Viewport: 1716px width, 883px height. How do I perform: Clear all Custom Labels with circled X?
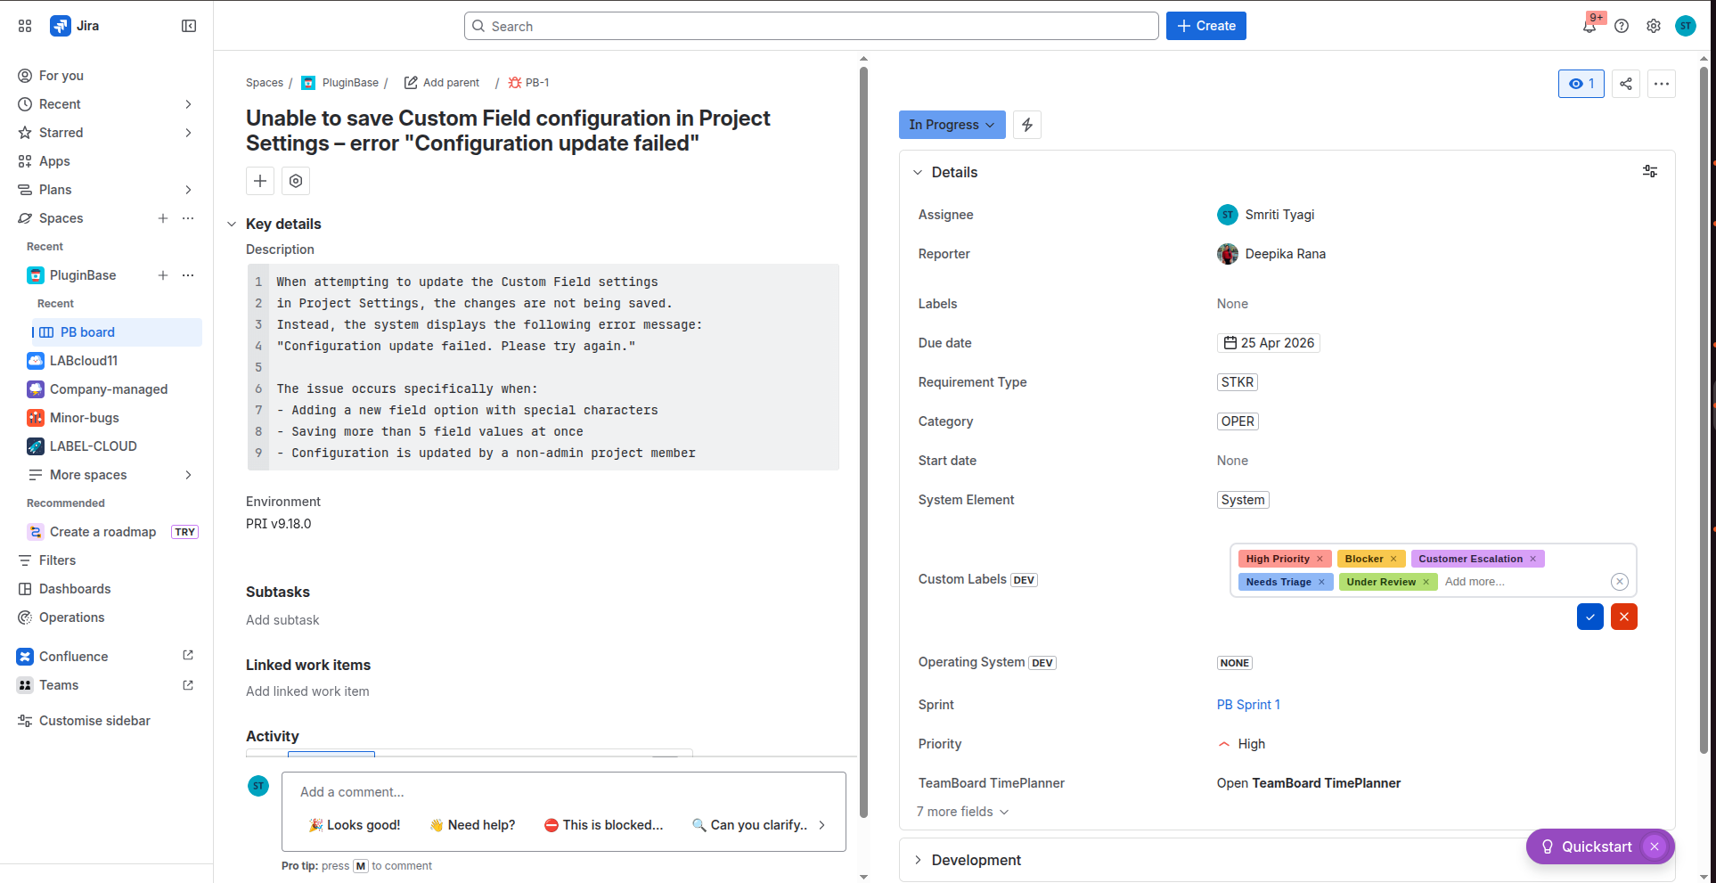(x=1620, y=582)
